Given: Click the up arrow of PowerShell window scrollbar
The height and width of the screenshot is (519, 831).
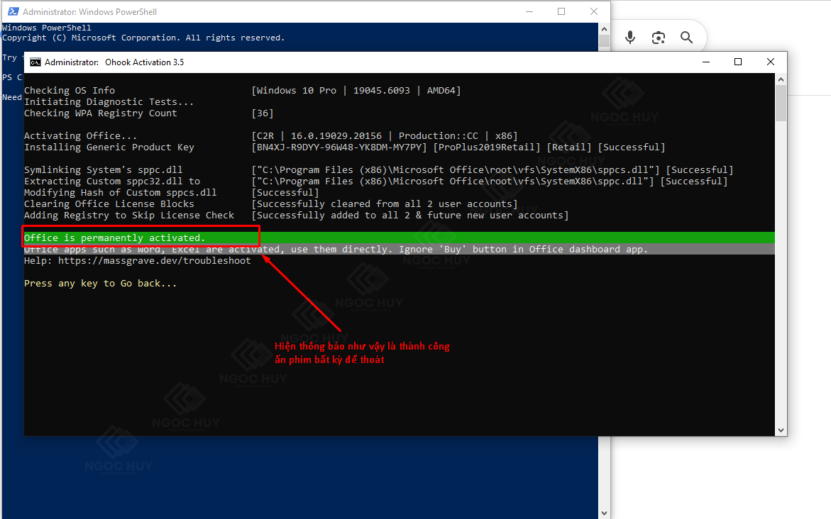Looking at the screenshot, I should (604, 29).
